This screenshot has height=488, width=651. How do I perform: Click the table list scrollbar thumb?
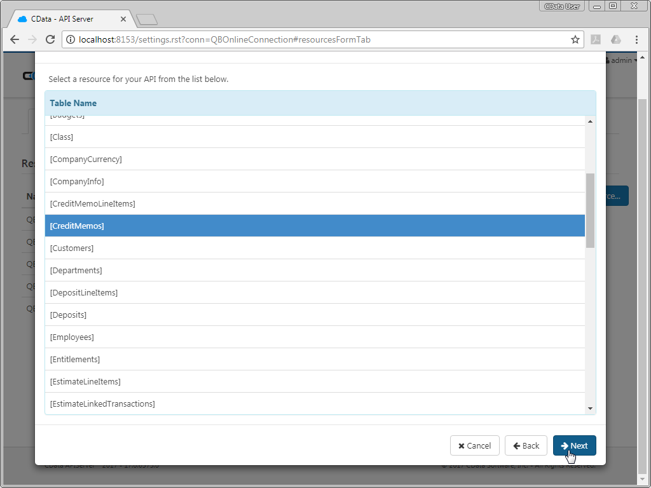coord(590,210)
